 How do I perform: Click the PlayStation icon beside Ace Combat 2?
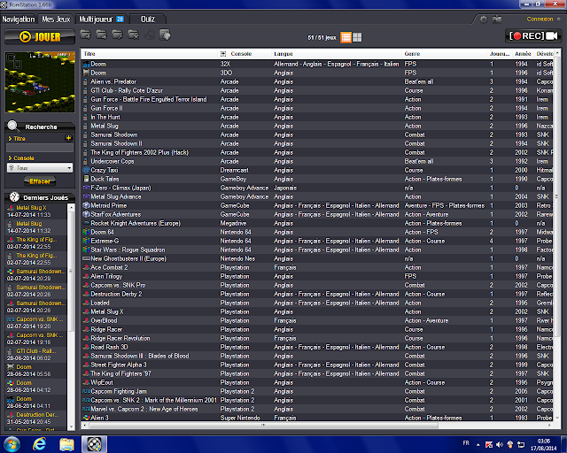(86, 267)
